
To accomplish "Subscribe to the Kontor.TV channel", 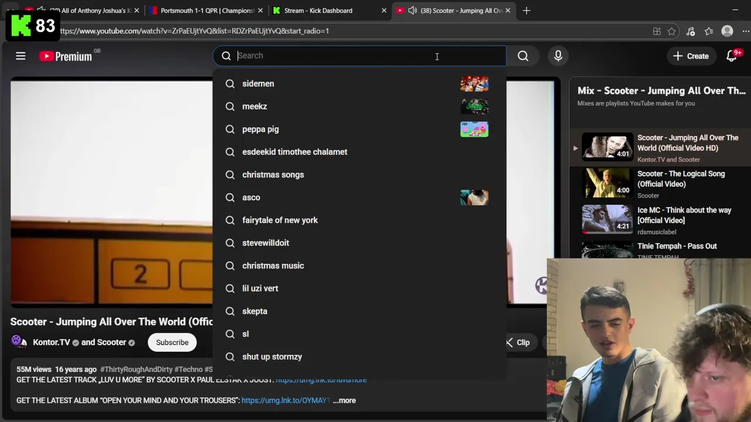I will coord(172,342).
